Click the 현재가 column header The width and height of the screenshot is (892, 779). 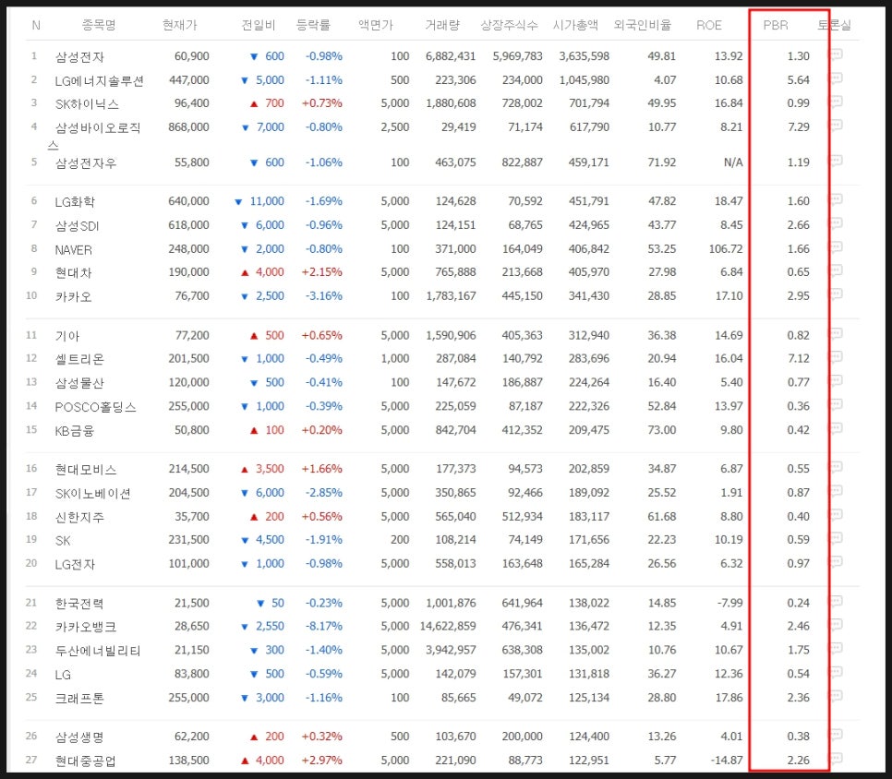pos(179,25)
